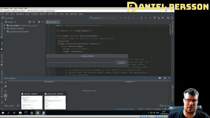
Task: Click the 2 processes running status
Action: click(125, 109)
